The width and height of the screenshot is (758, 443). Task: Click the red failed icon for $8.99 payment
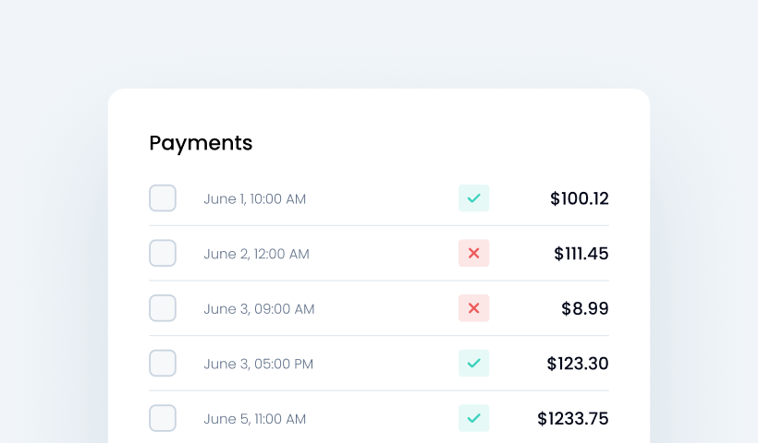[x=473, y=308]
